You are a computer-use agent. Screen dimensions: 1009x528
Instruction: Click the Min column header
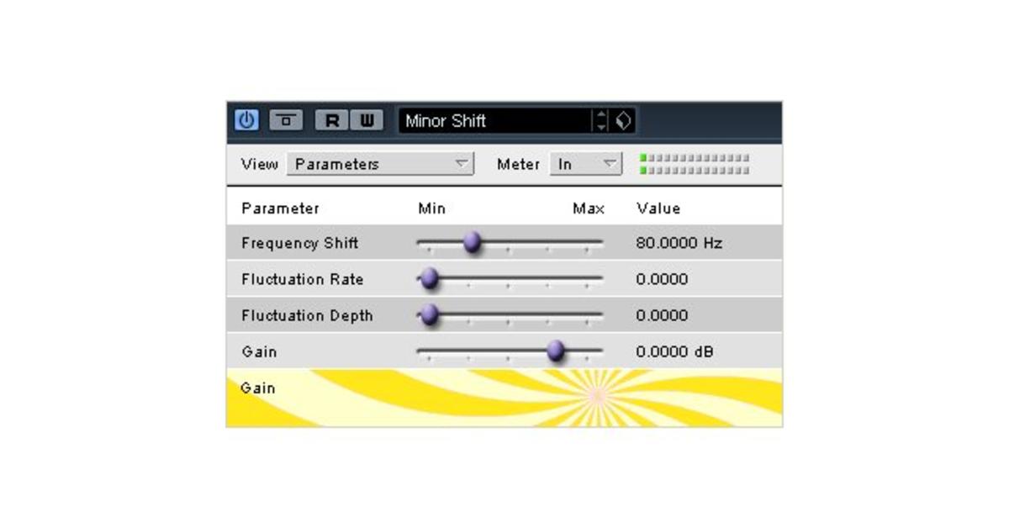coord(431,208)
